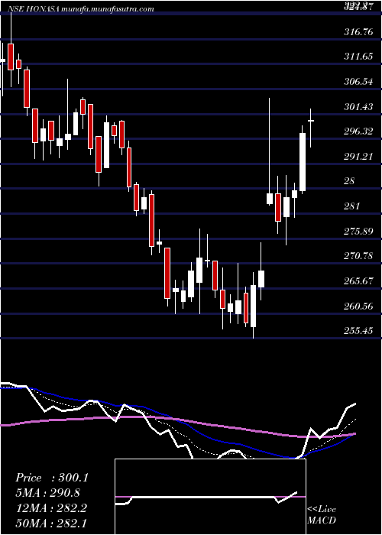Click the 50MA : 282.1 readout
Image resolution: width=382 pixels, height=535 pixels.
coord(51,524)
